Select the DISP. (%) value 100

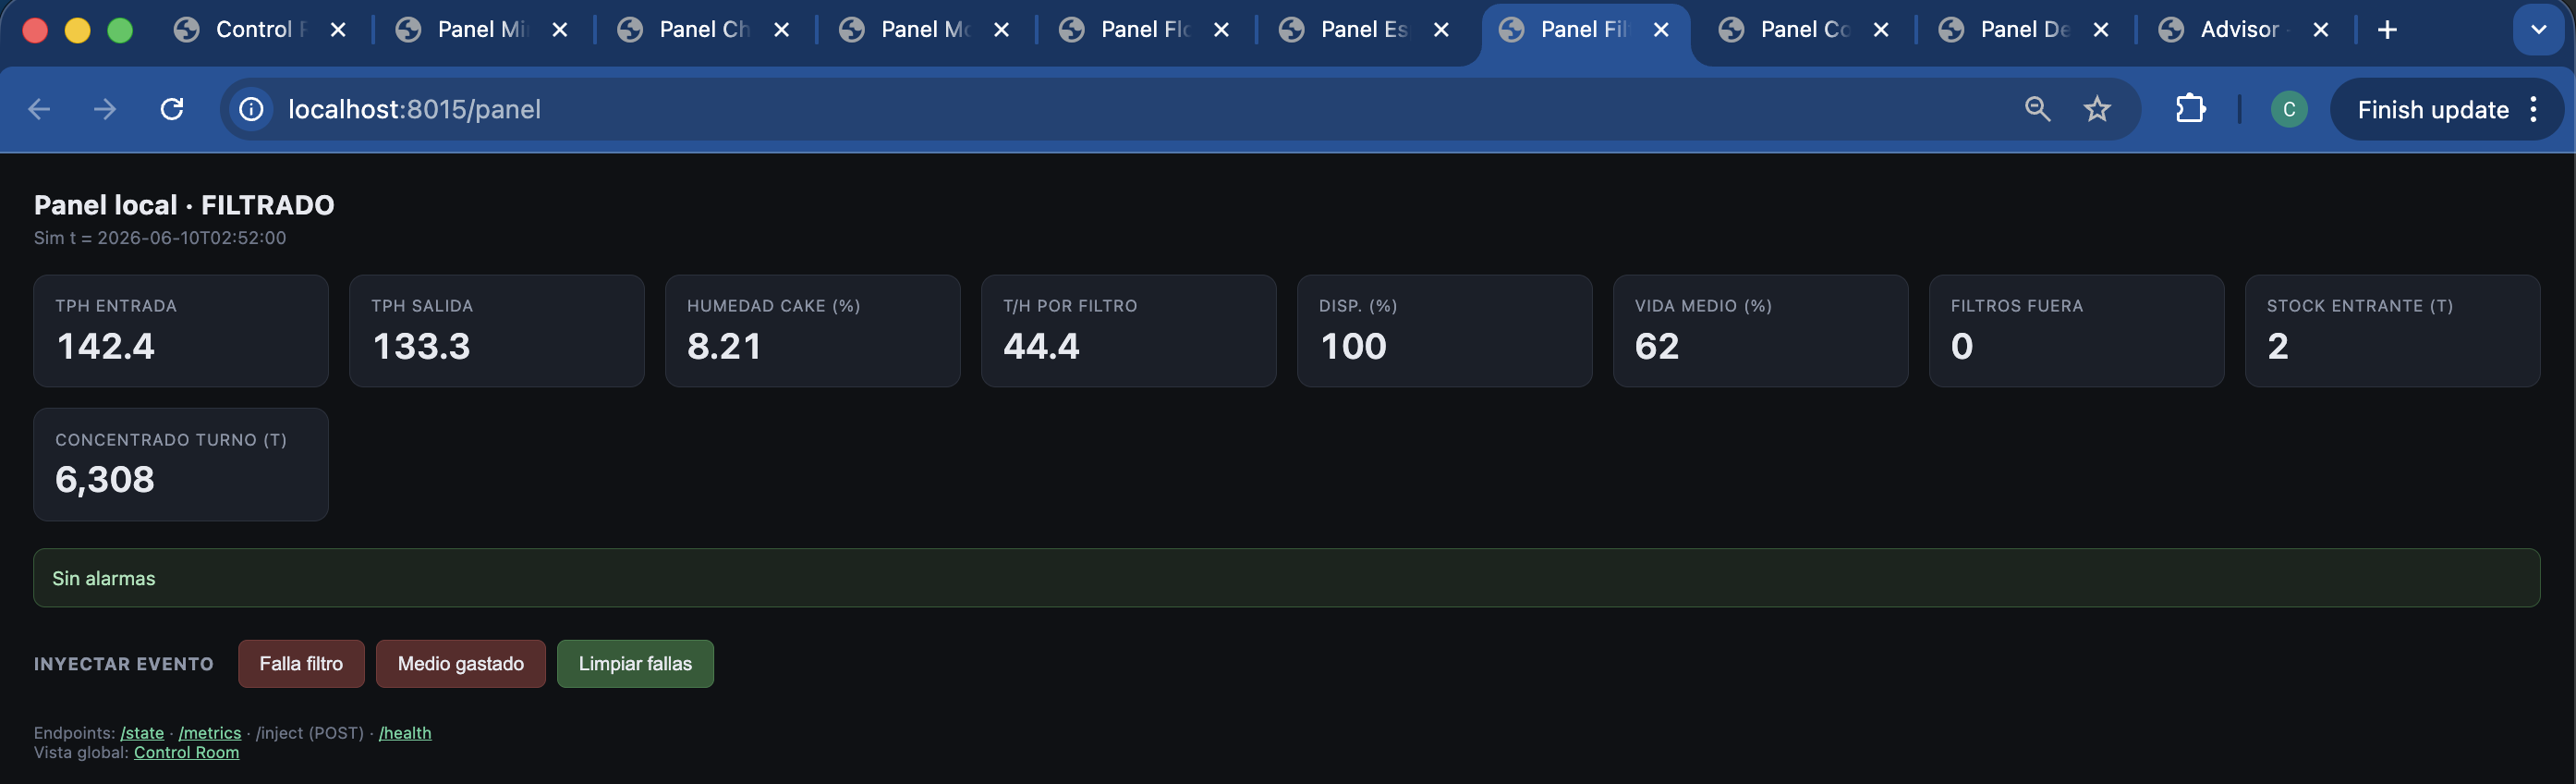(1353, 347)
